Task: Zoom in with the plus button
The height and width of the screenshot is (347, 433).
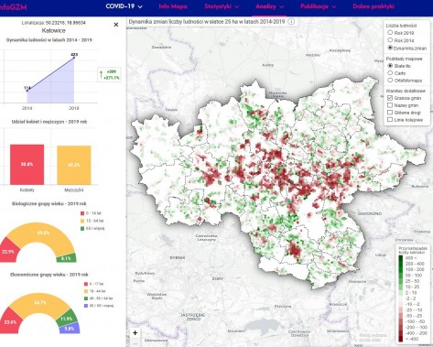Action: (x=135, y=333)
